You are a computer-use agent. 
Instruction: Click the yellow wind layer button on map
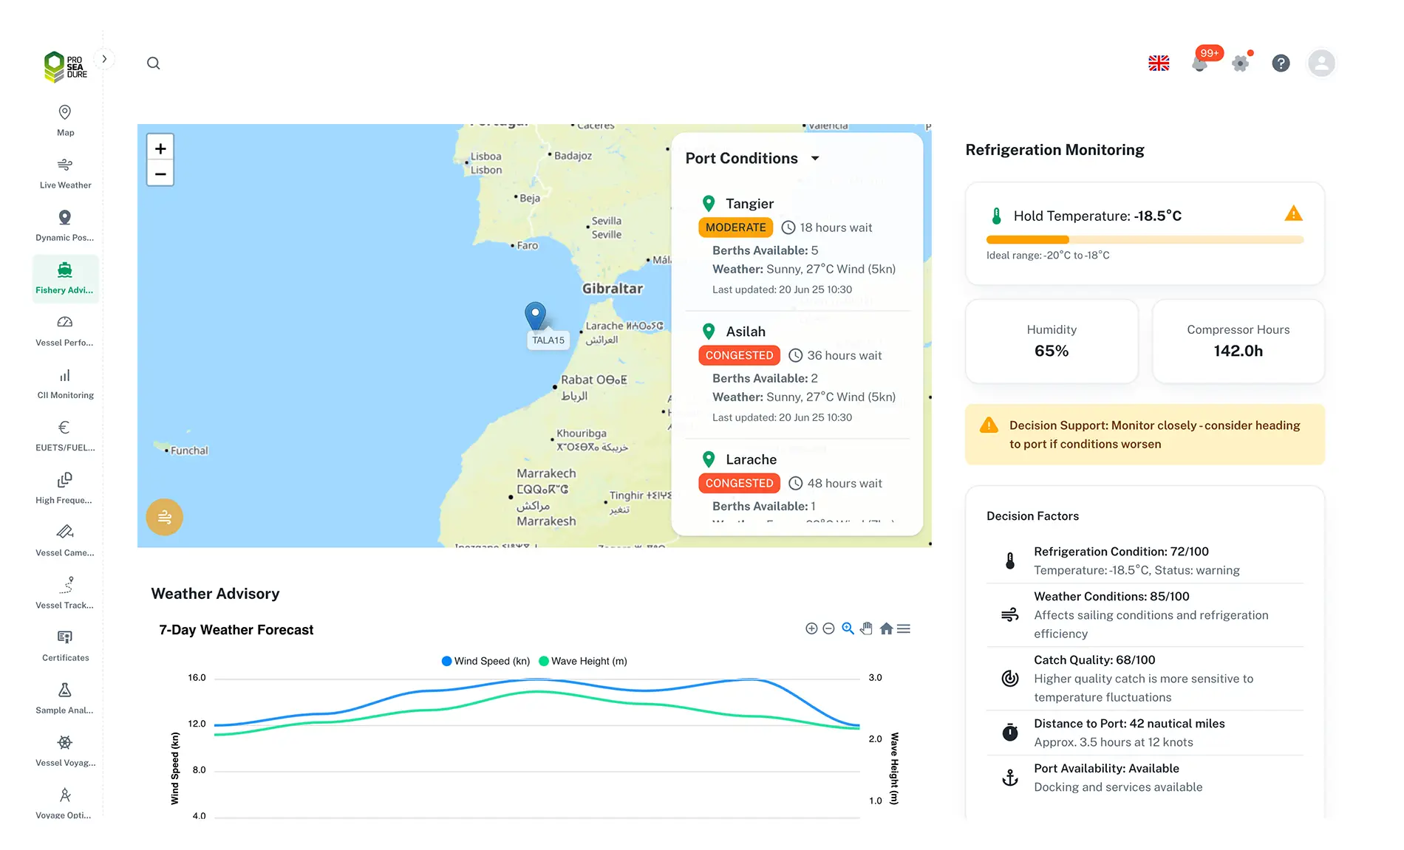pyautogui.click(x=164, y=517)
